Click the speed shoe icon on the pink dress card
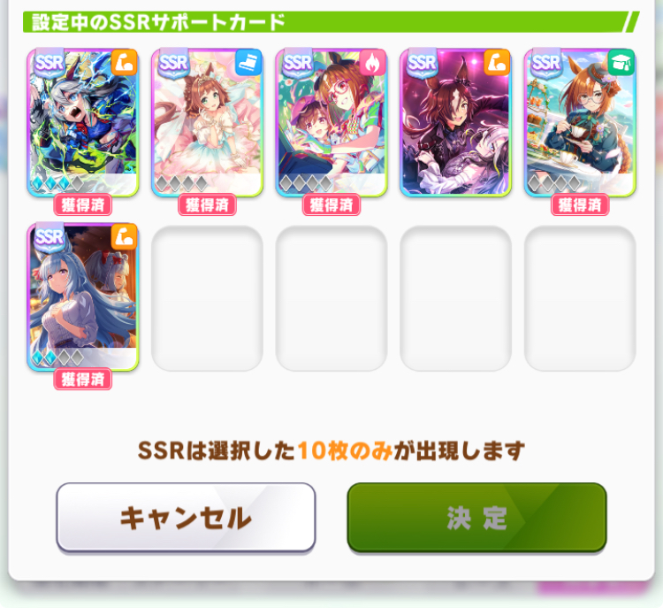The image size is (663, 608). pyautogui.click(x=248, y=63)
